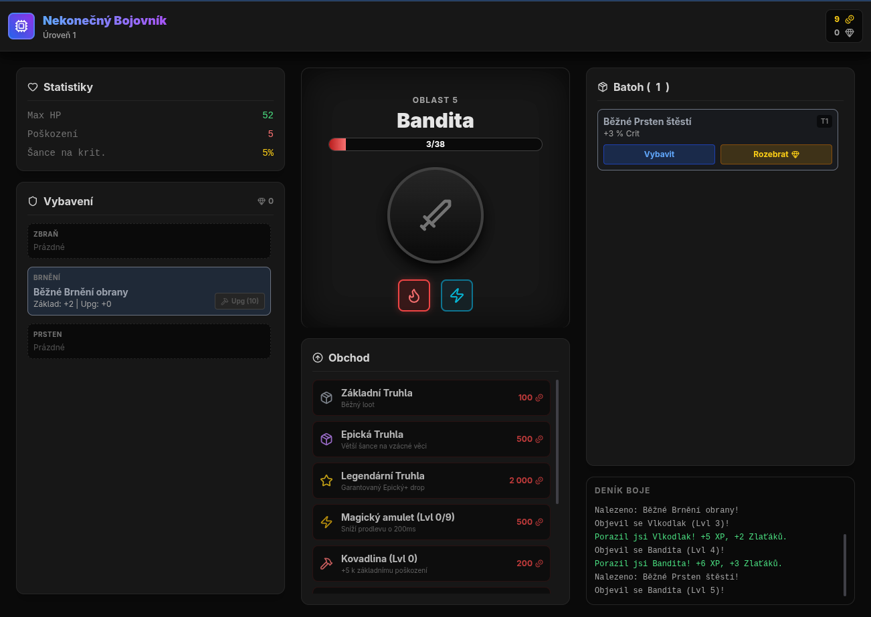Screen dimensions: 871x617
Task: Click the hammer icon of Kovadlina
Action: tap(326, 564)
